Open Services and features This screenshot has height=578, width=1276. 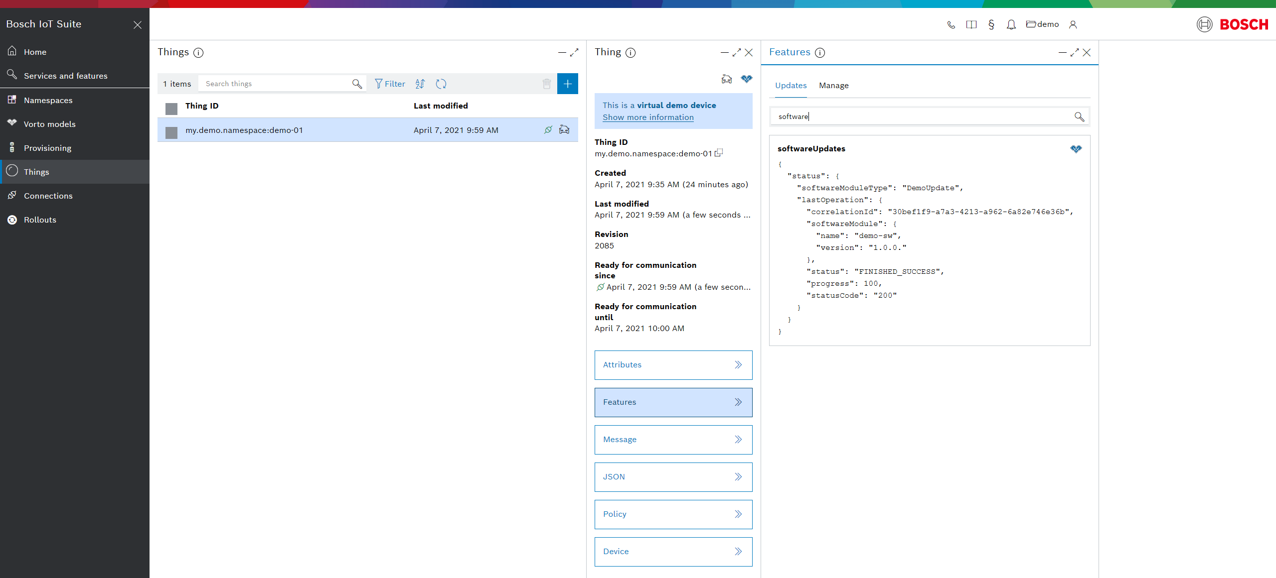[x=75, y=76]
